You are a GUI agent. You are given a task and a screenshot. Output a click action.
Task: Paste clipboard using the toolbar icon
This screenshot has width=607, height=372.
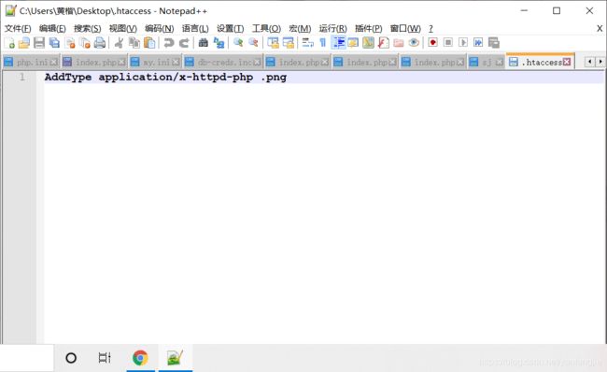pyautogui.click(x=149, y=43)
